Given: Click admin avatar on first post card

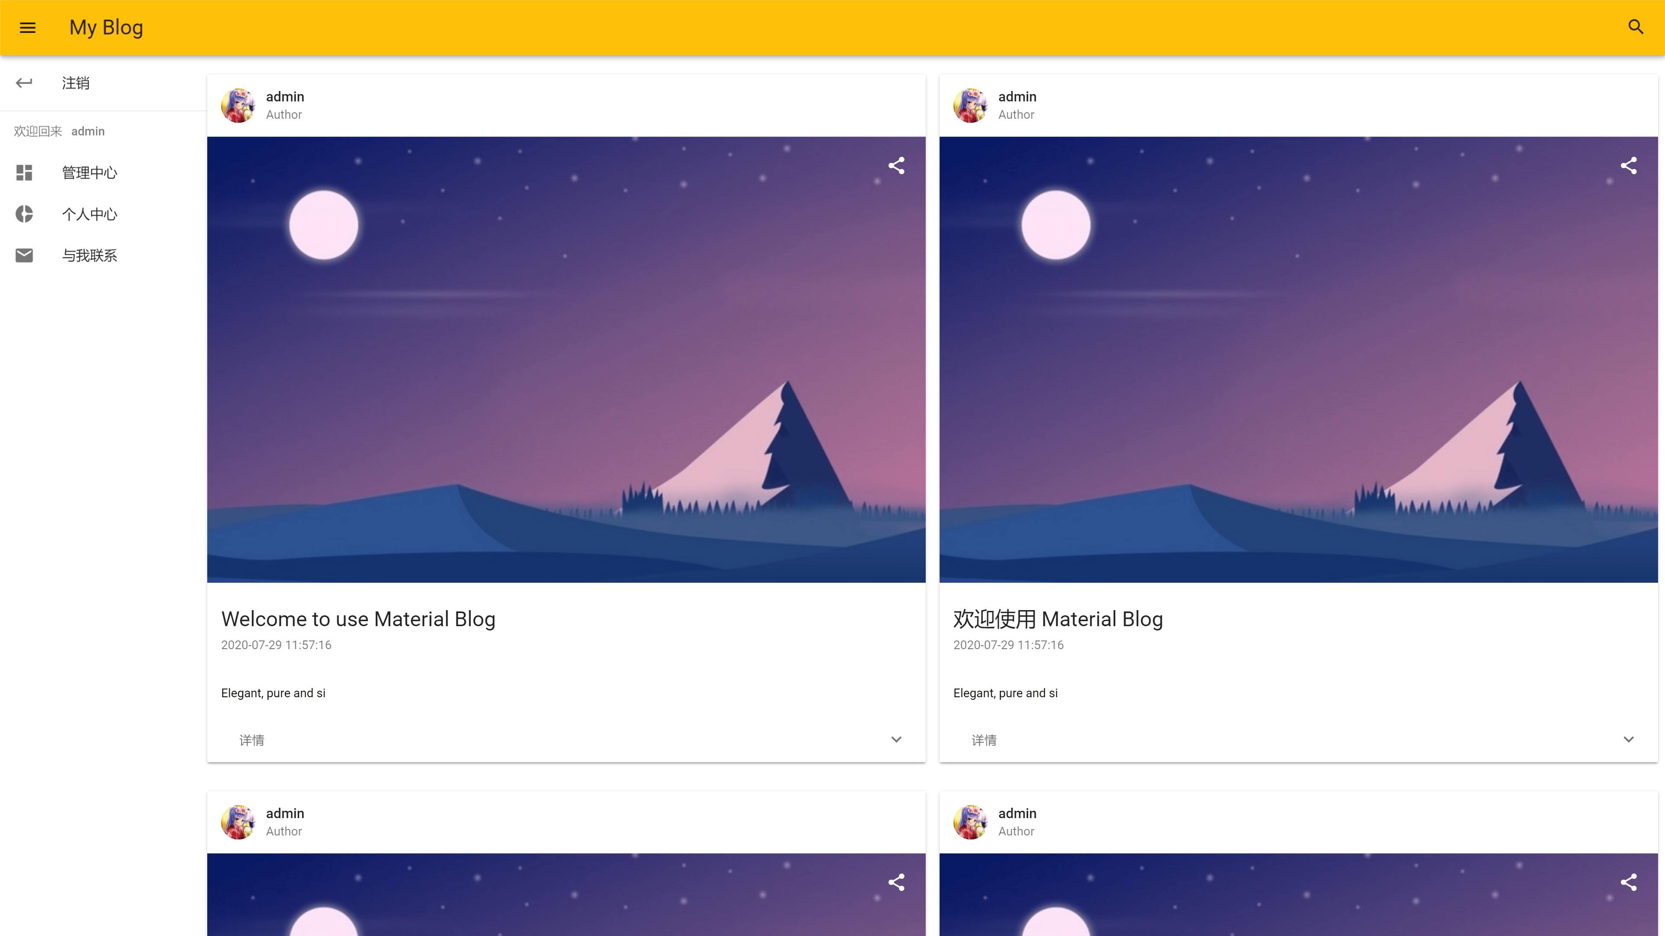Looking at the screenshot, I should pos(238,105).
